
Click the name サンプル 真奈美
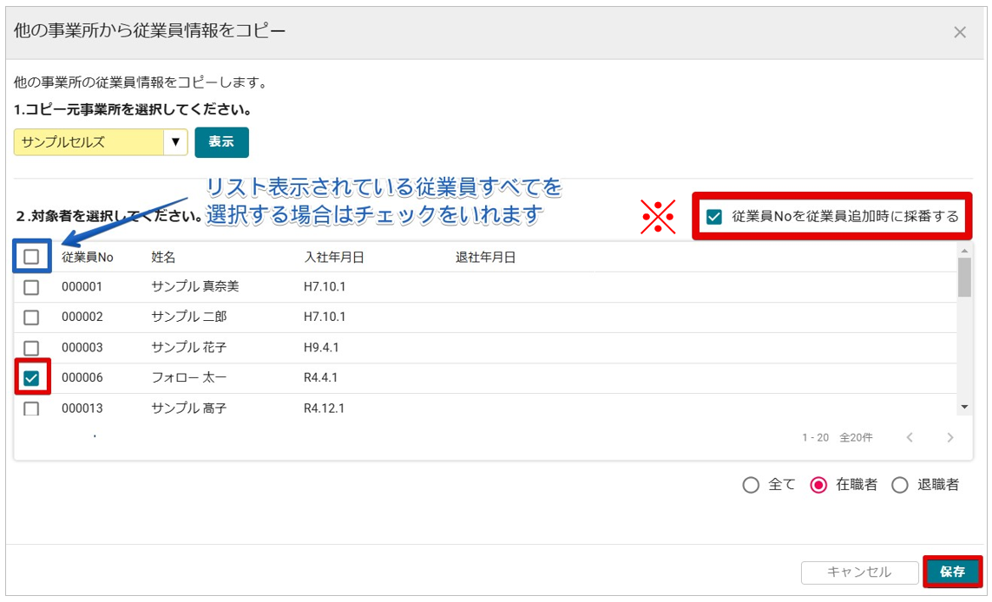tap(195, 286)
